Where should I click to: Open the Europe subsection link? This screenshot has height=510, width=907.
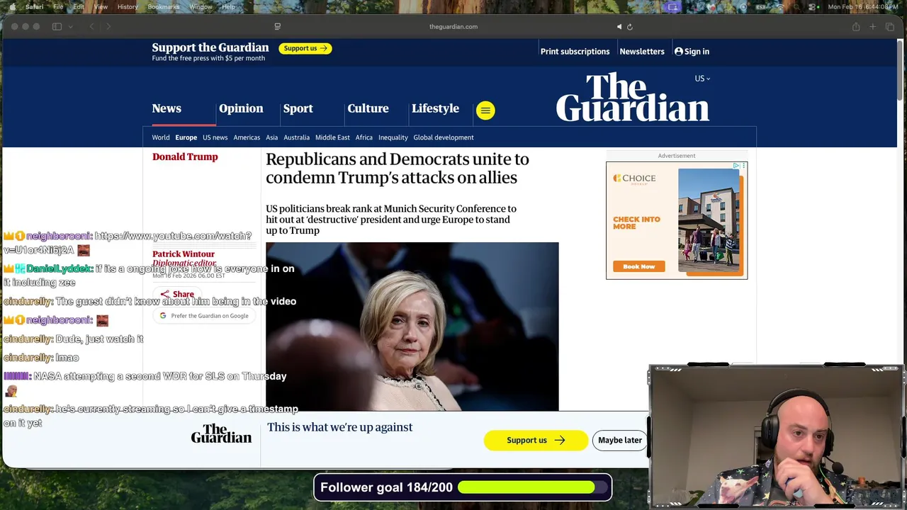pos(186,137)
